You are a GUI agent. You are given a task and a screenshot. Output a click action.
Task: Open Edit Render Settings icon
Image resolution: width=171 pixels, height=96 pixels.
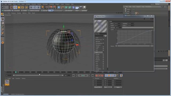click(x=54, y=7)
